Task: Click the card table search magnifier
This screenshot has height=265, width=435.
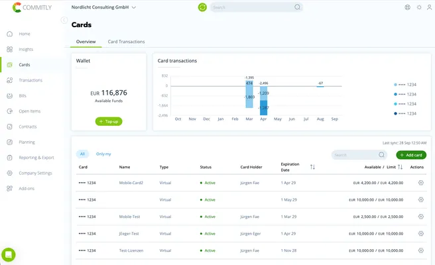Action: (x=381, y=155)
